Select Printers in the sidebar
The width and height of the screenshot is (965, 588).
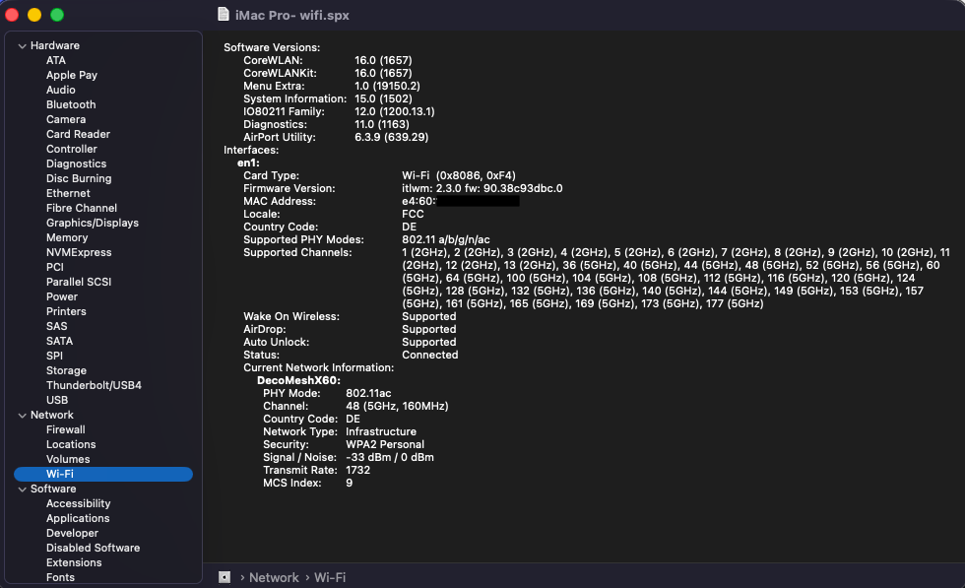pos(66,311)
